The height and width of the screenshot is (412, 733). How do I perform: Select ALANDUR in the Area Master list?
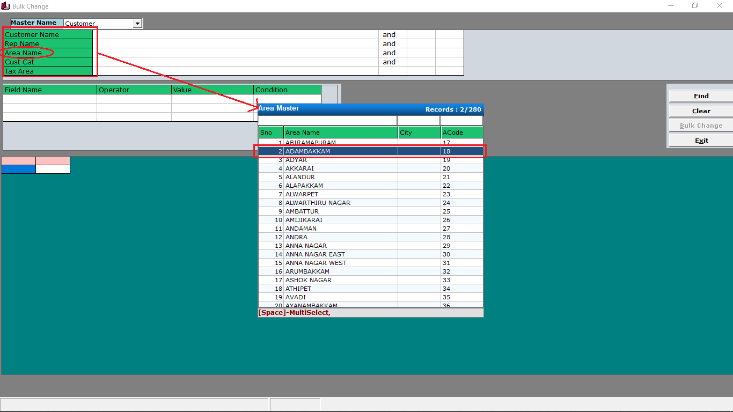[371, 177]
